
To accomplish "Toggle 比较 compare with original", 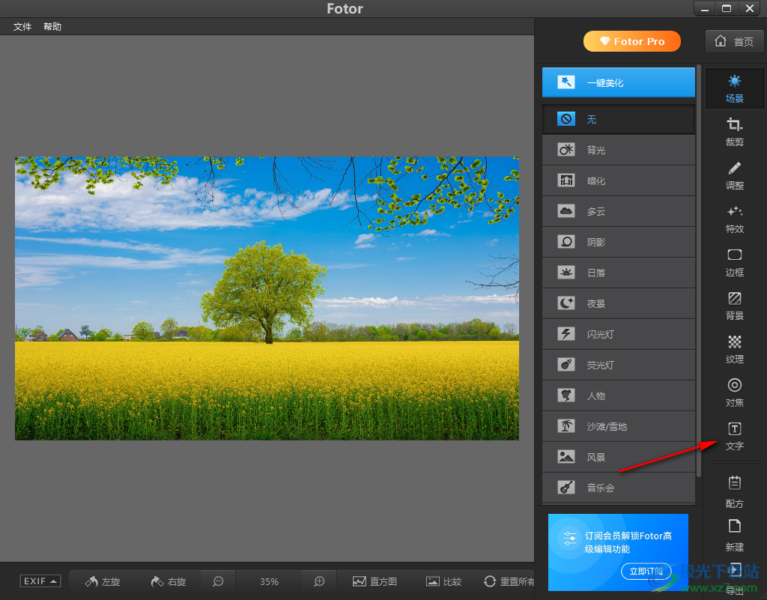I will (443, 581).
